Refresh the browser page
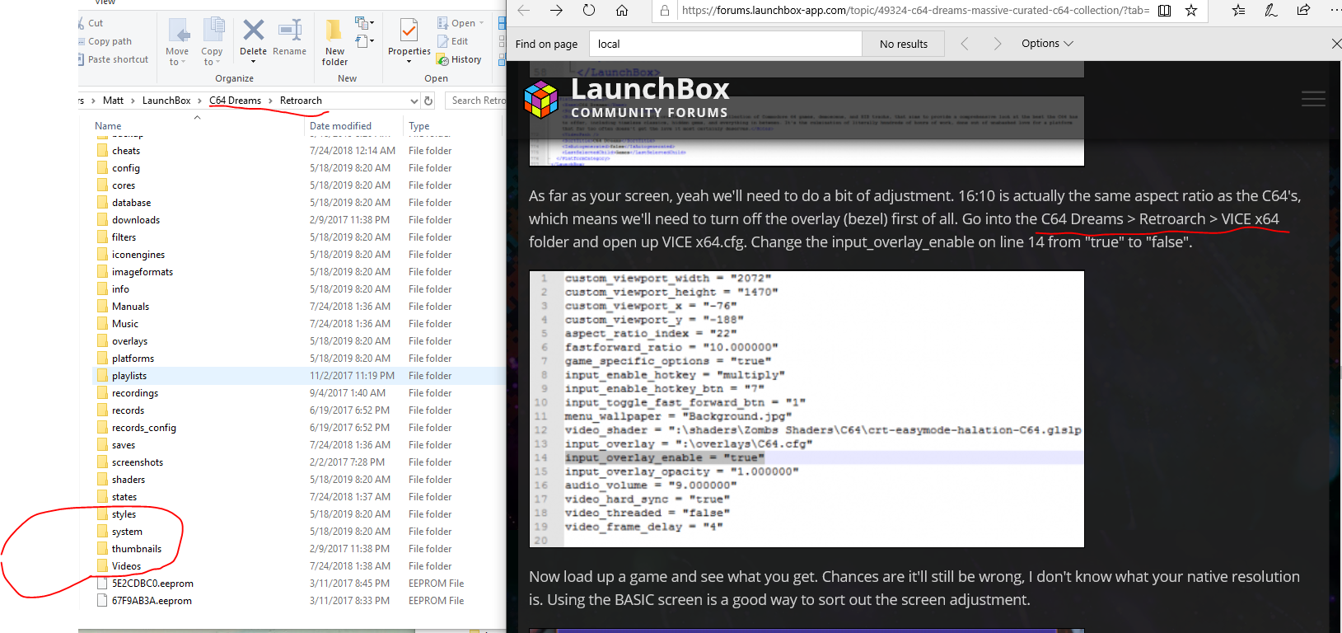Image resolution: width=1342 pixels, height=633 pixels. tap(589, 10)
